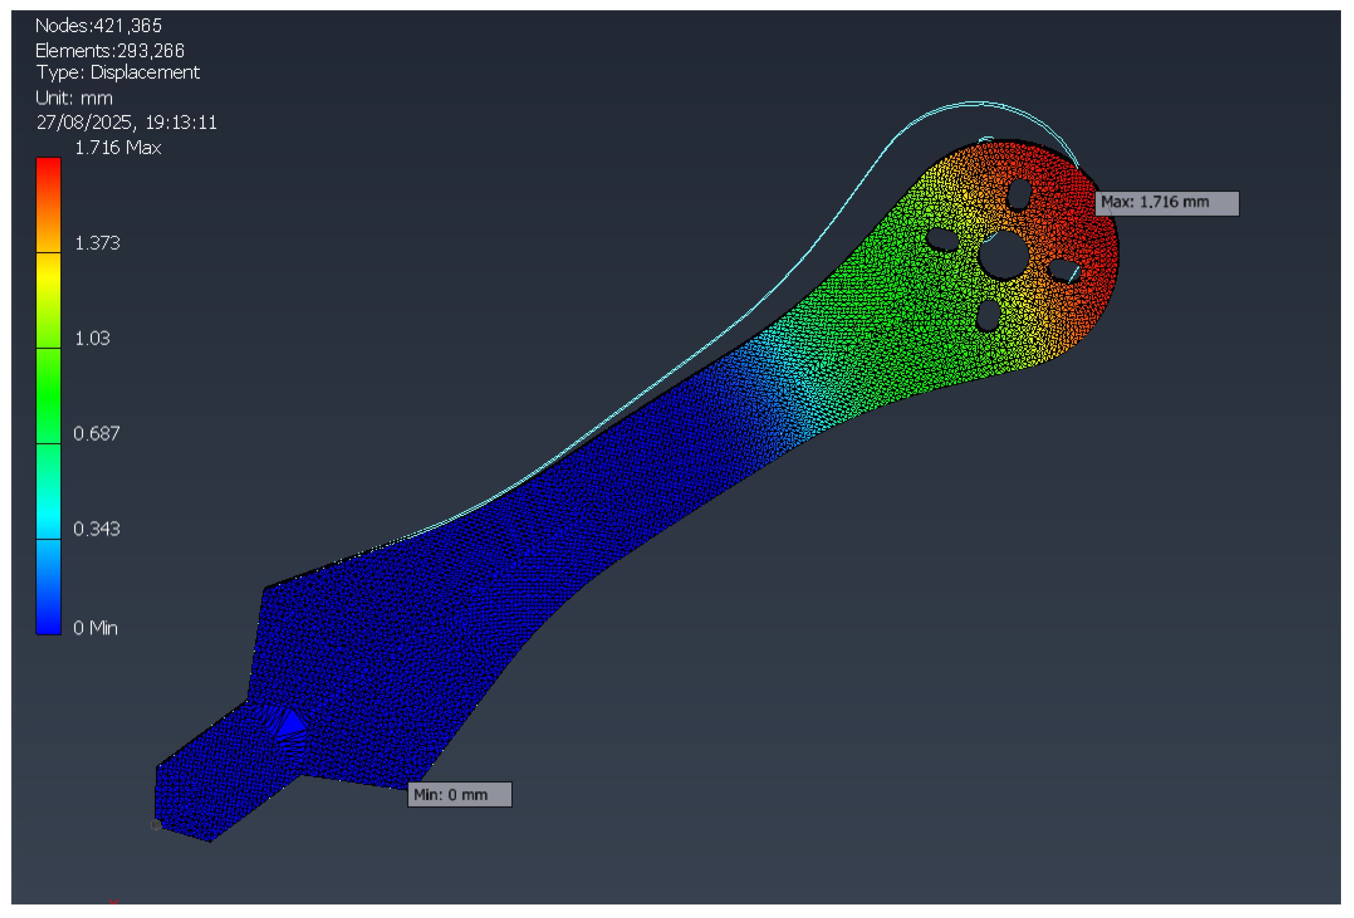Click the '1.716 Max' legend value
This screenshot has width=1354, height=918.
[x=117, y=148]
